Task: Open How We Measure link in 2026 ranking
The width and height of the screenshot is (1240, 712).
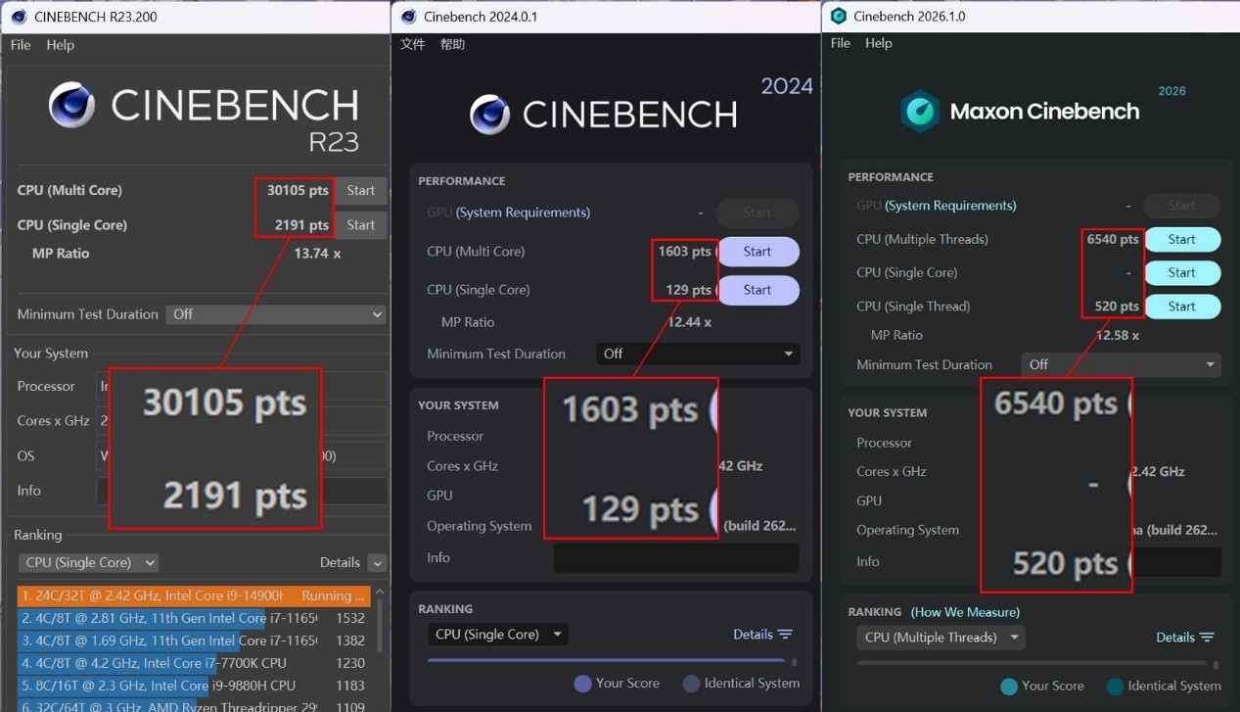Action: [965, 612]
